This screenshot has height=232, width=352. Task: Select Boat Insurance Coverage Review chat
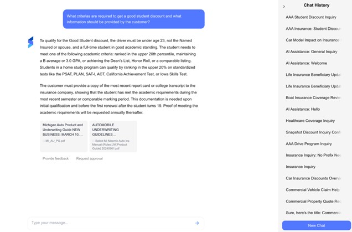pos(313,97)
